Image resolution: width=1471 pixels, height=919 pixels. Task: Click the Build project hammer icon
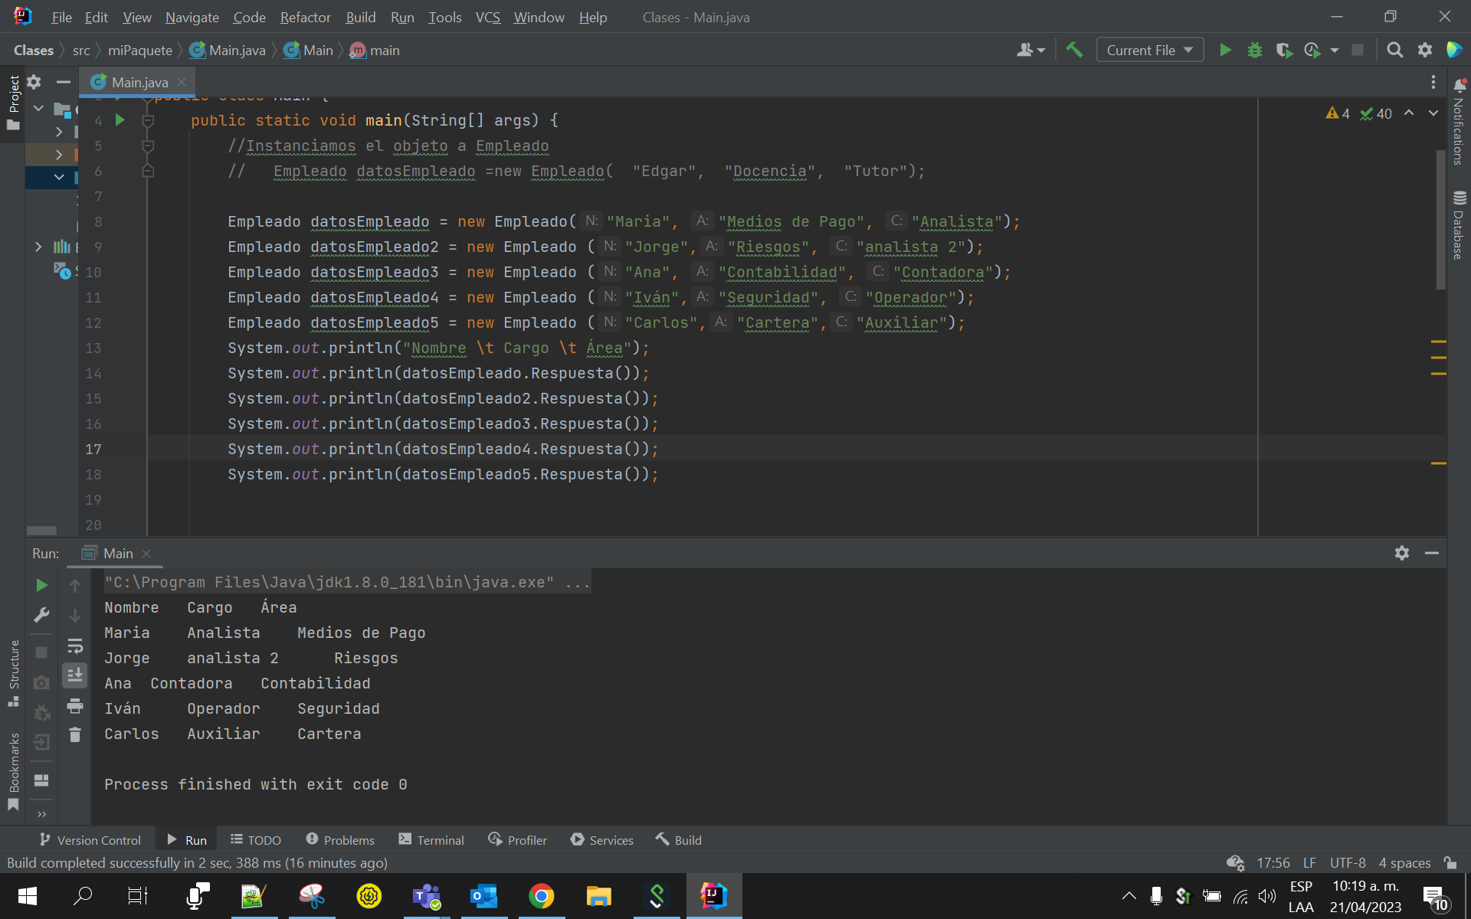pyautogui.click(x=1074, y=51)
